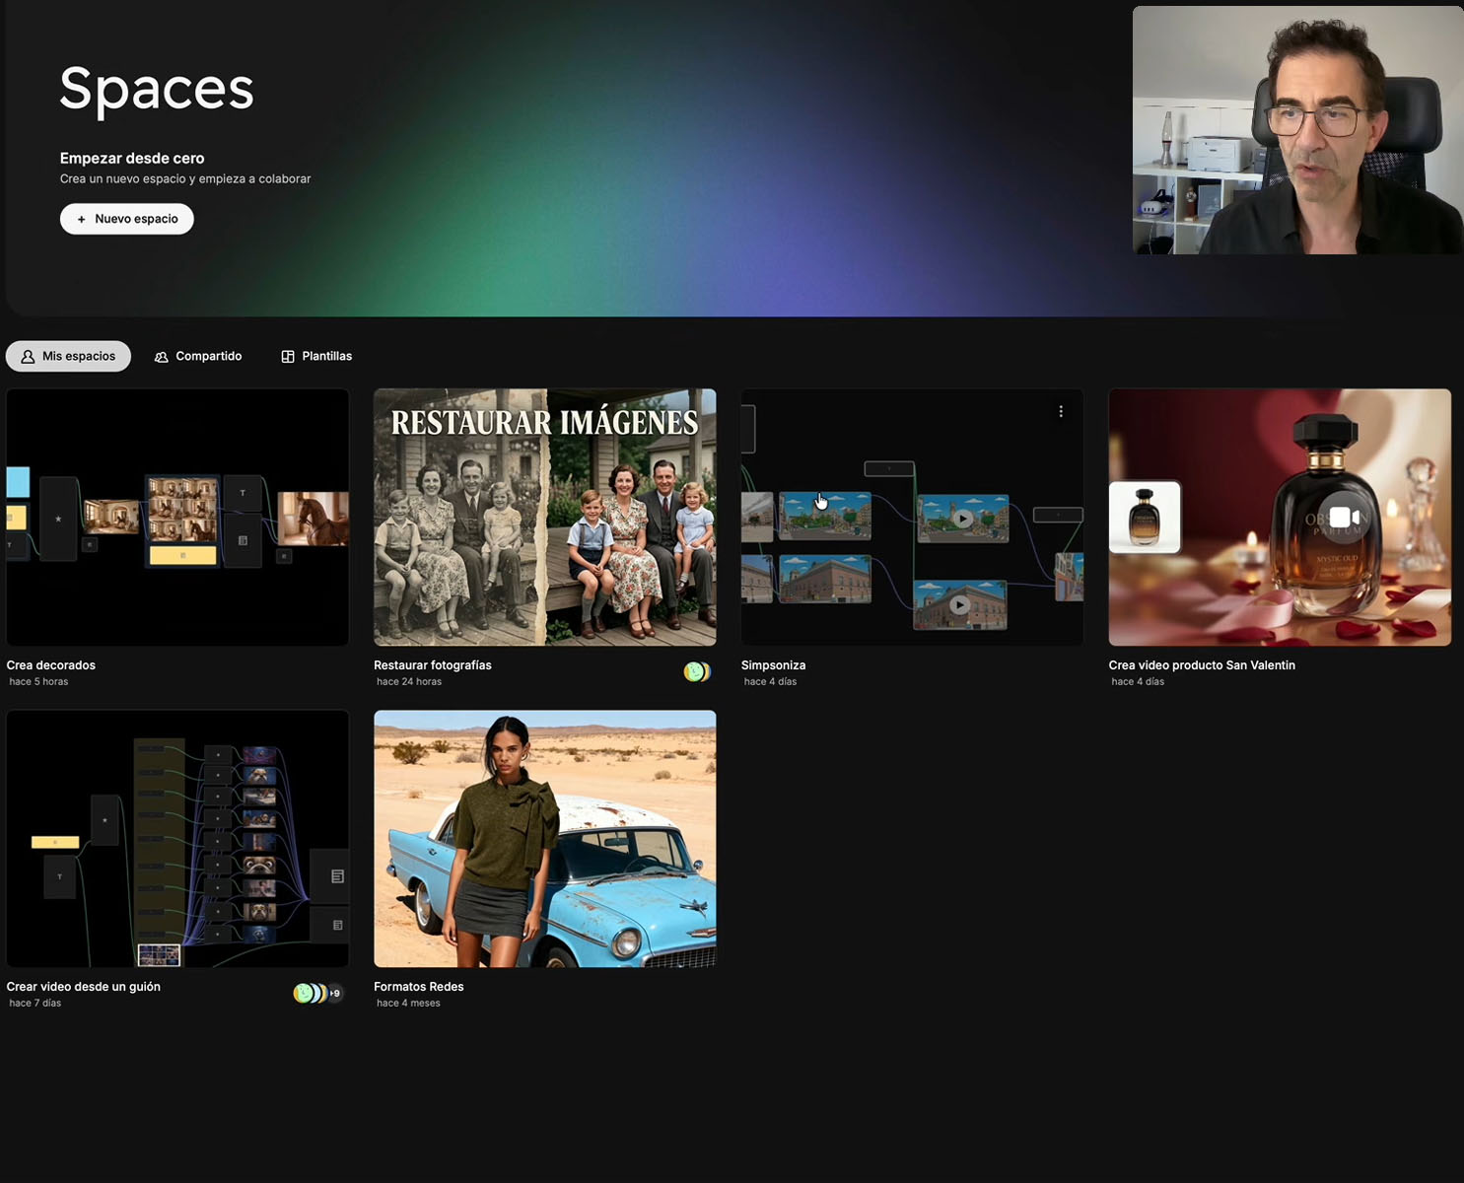Click the people icon beside Compartido
1464x1183 pixels.
(x=162, y=357)
